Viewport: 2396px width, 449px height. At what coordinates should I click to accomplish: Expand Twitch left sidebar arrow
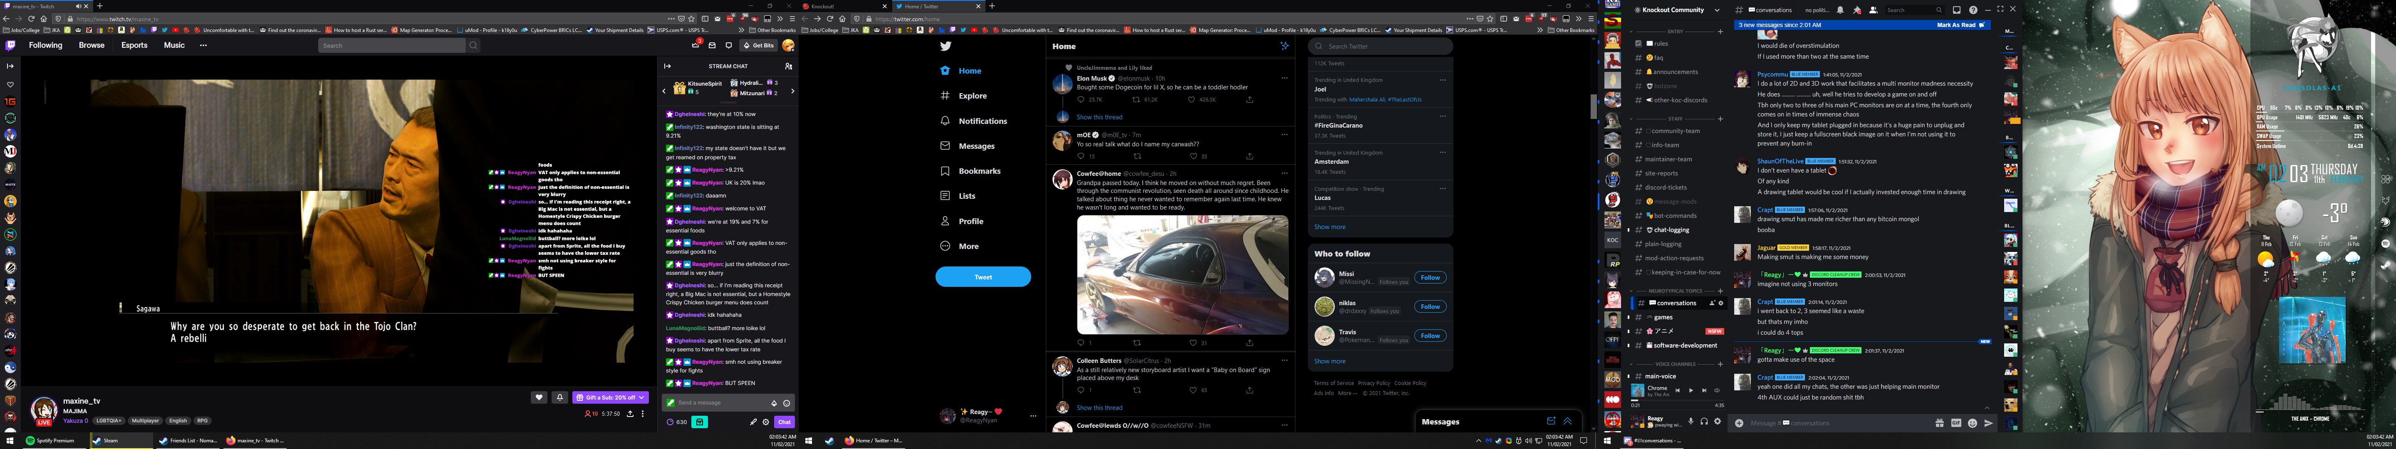pyautogui.click(x=10, y=66)
